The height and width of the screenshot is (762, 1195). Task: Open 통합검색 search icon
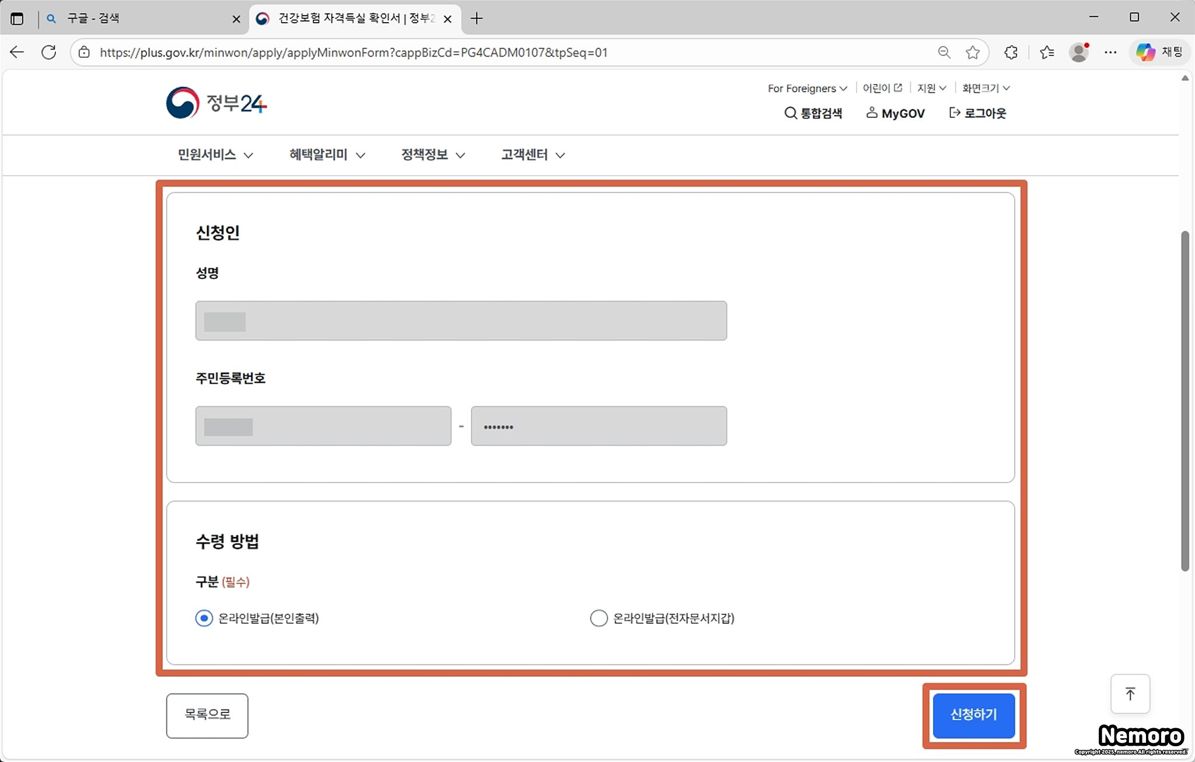click(791, 113)
